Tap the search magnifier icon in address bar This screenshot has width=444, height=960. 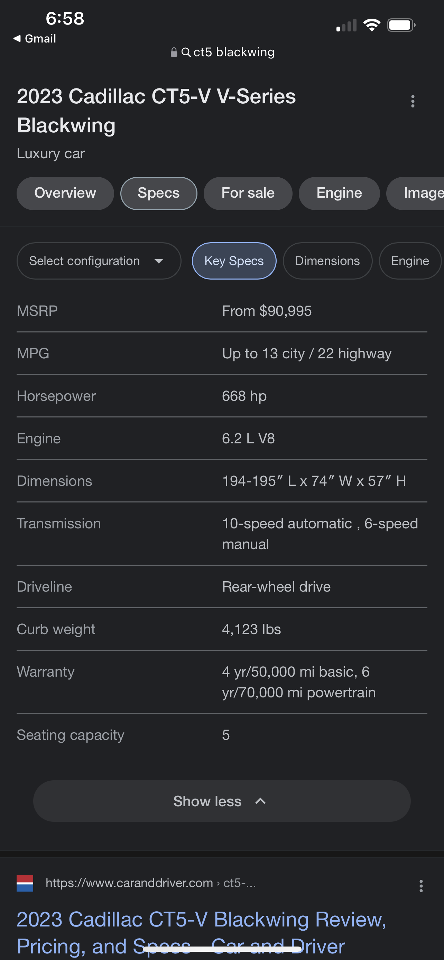point(186,52)
